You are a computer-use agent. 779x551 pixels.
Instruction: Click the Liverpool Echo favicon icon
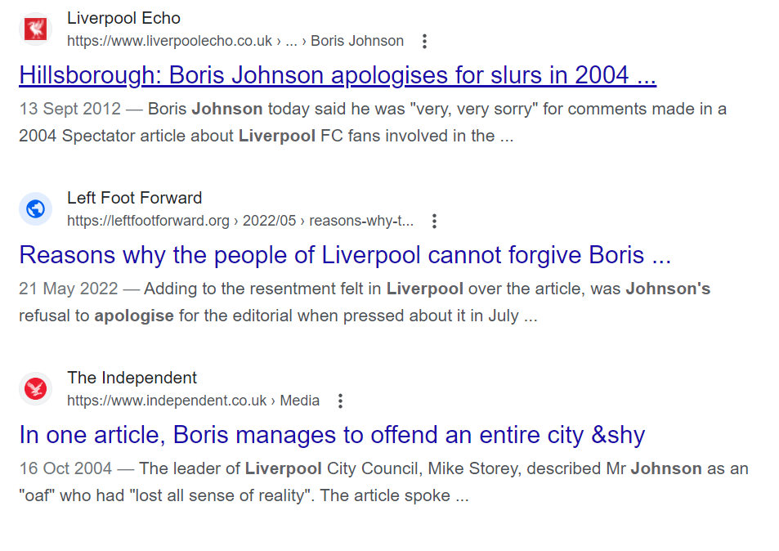[x=36, y=29]
